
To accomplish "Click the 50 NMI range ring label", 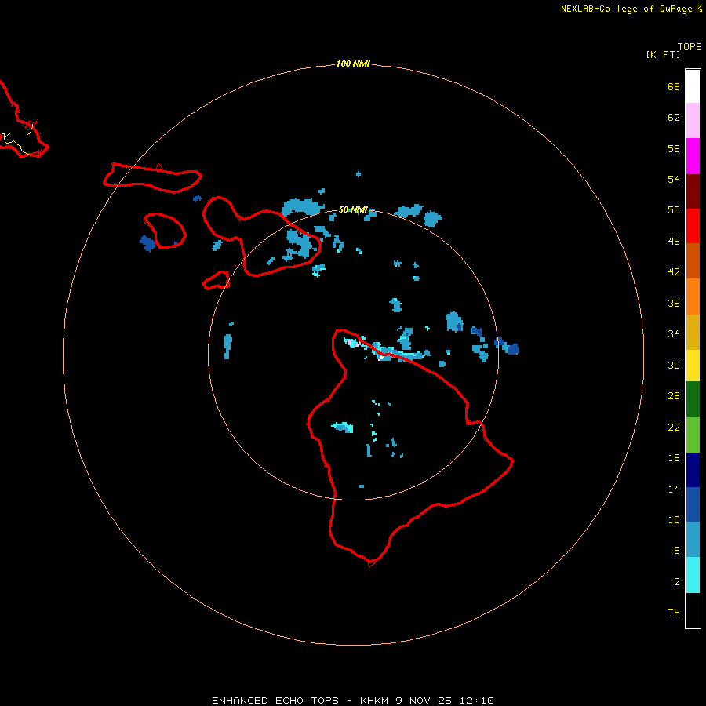I will coord(353,209).
